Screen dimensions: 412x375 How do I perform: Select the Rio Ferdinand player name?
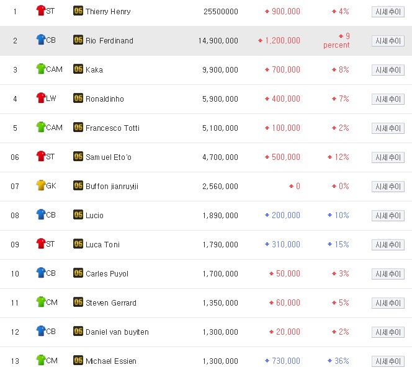[x=109, y=40]
